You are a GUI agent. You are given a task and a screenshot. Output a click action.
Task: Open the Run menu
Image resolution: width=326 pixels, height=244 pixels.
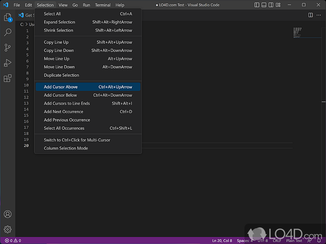click(x=86, y=5)
